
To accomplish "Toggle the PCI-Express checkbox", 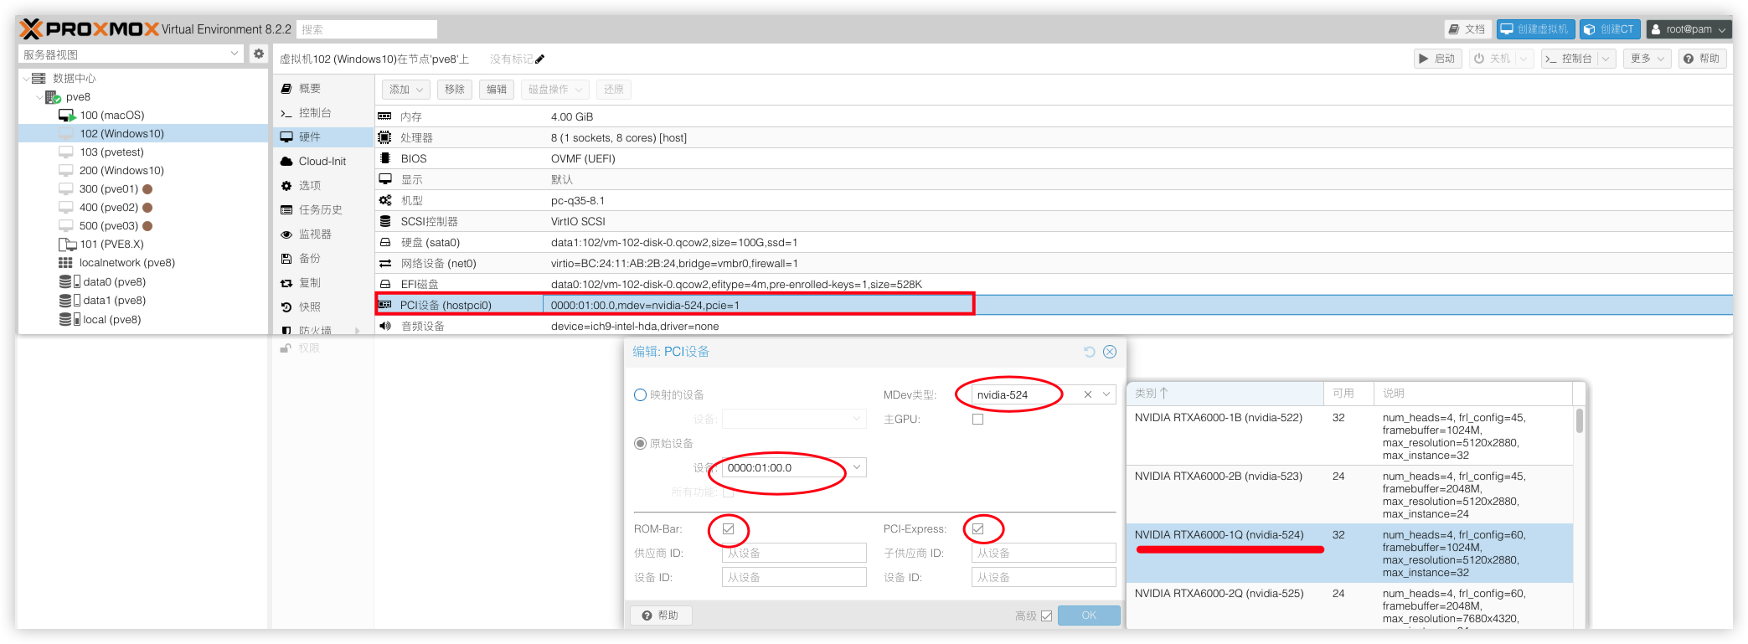I will point(978,529).
